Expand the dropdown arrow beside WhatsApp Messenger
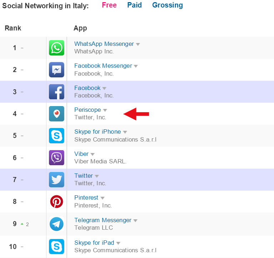 138,44
